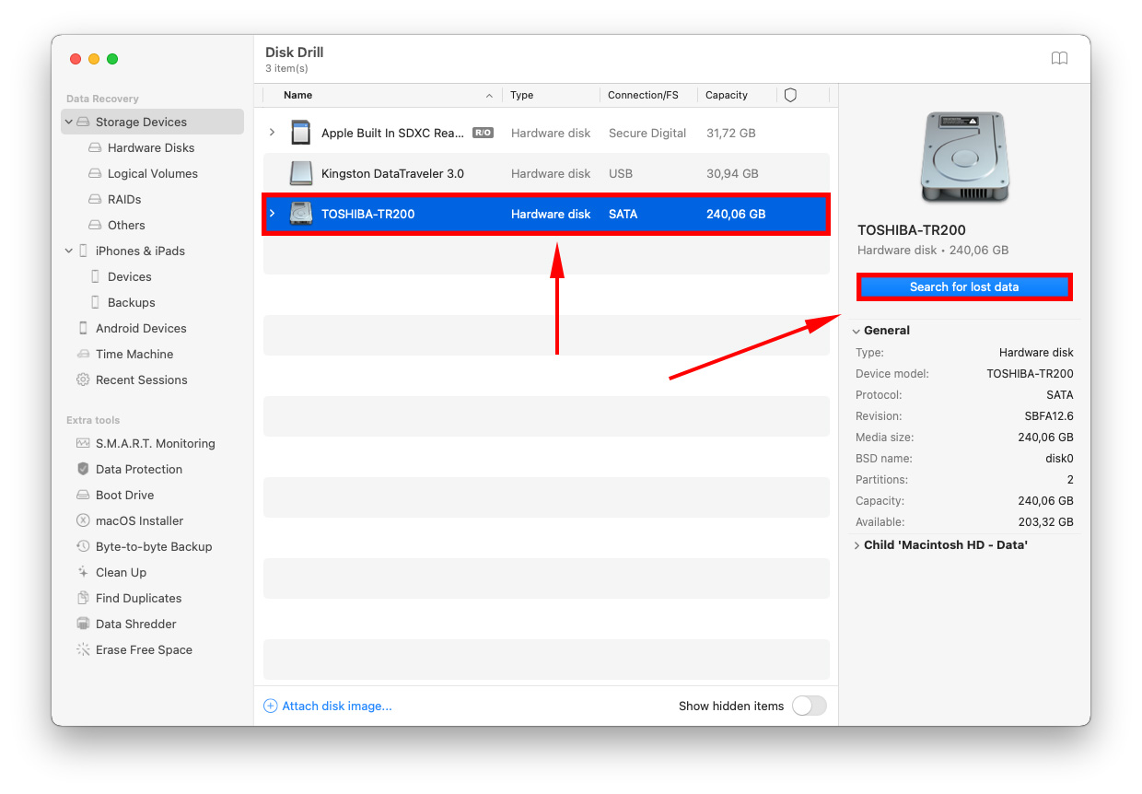Click the Attach disk image link
1142x794 pixels.
337,706
